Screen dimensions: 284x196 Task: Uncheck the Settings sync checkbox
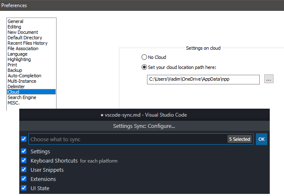point(24,151)
